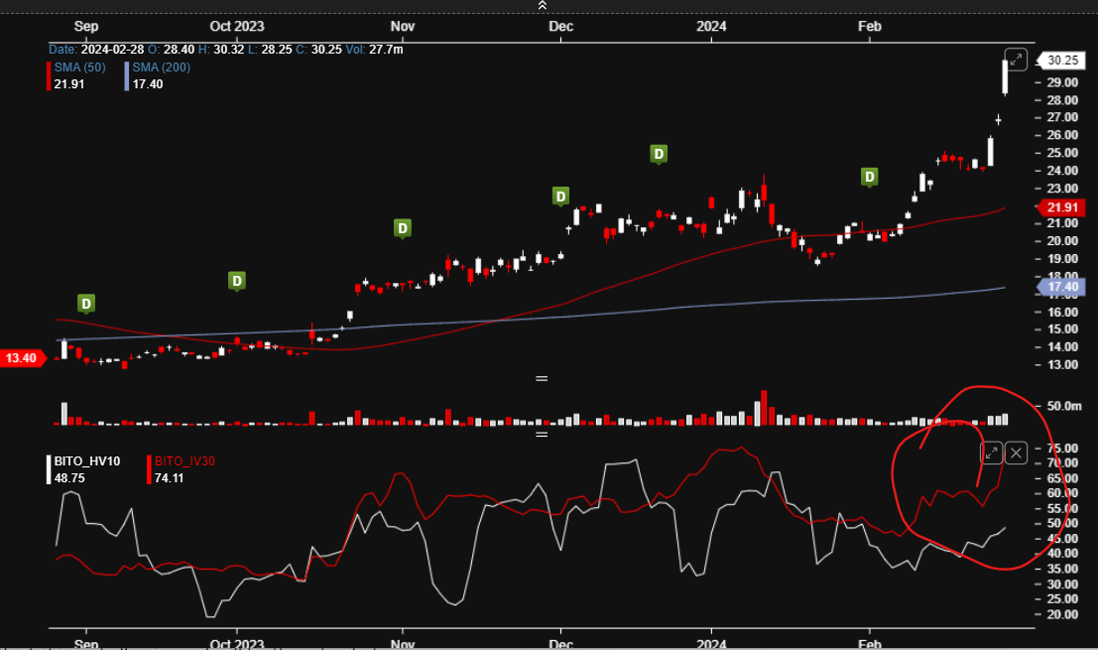Screen dimensions: 1098x650
Task: Grab the divider handle above the volatility panel
Action: click(x=542, y=435)
